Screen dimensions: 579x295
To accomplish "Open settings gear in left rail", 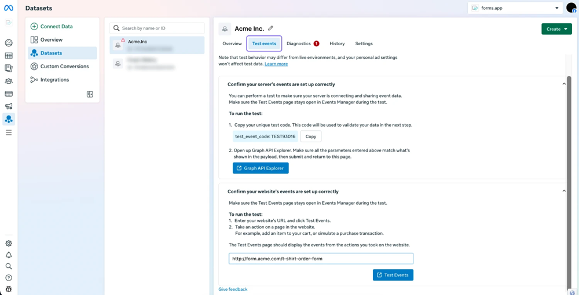I will (9, 244).
